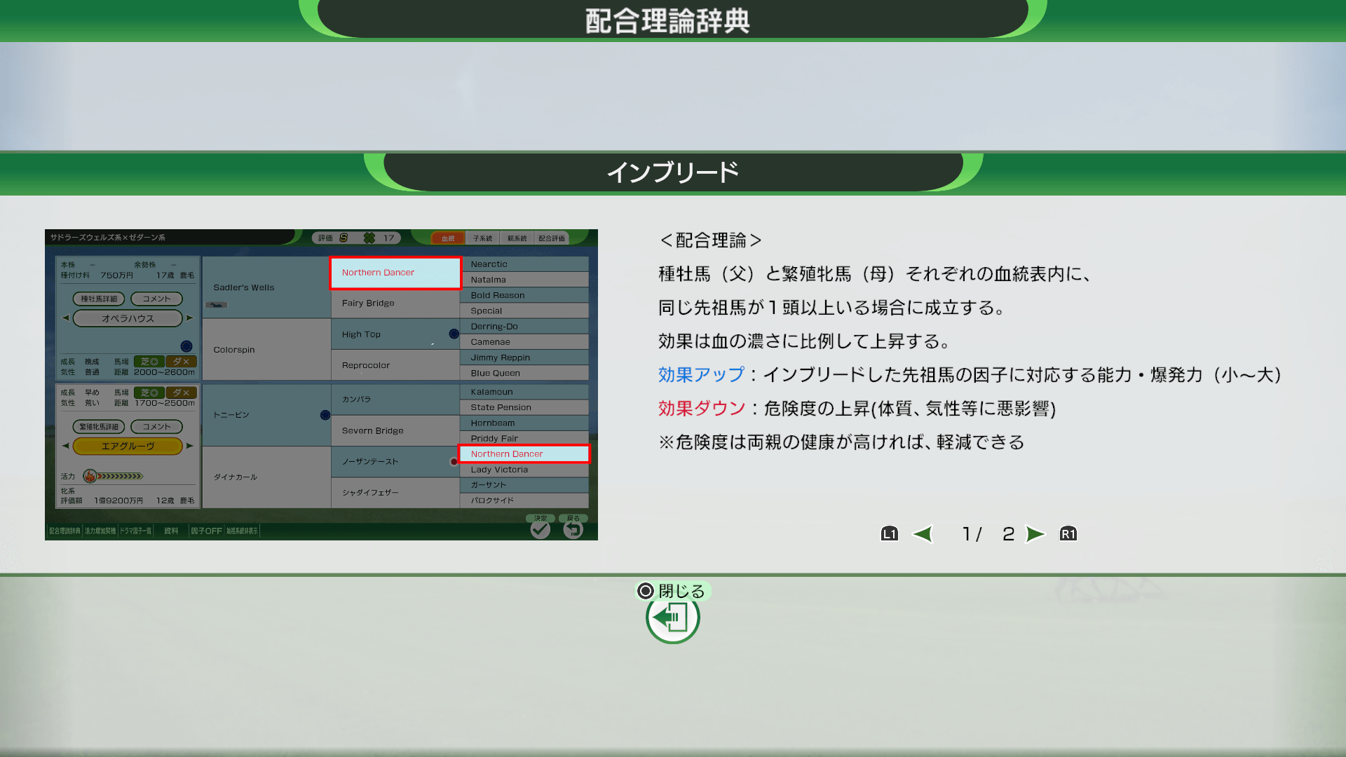Click the 決定 checkmark confirm icon
The image size is (1346, 757).
(540, 530)
